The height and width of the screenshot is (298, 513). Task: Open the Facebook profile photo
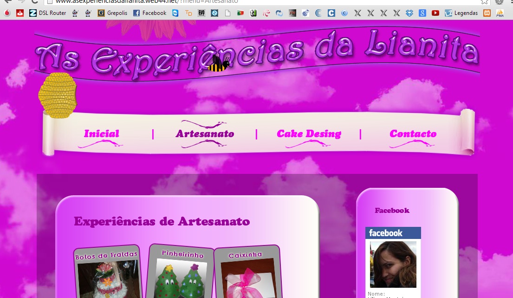pos(393,265)
